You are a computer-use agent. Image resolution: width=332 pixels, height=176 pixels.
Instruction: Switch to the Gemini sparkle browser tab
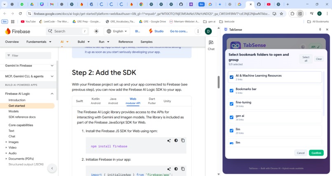tap(220, 4)
